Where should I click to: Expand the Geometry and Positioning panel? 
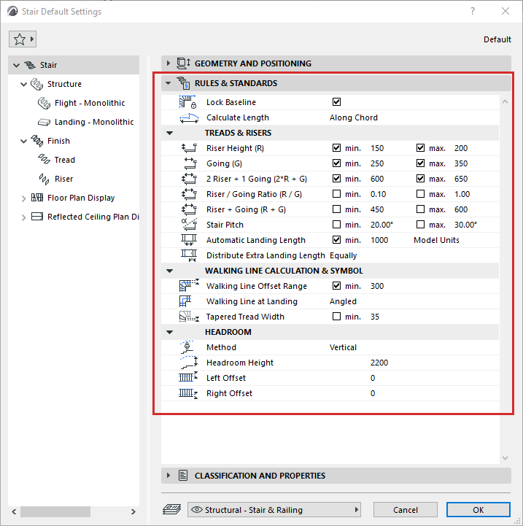point(168,63)
